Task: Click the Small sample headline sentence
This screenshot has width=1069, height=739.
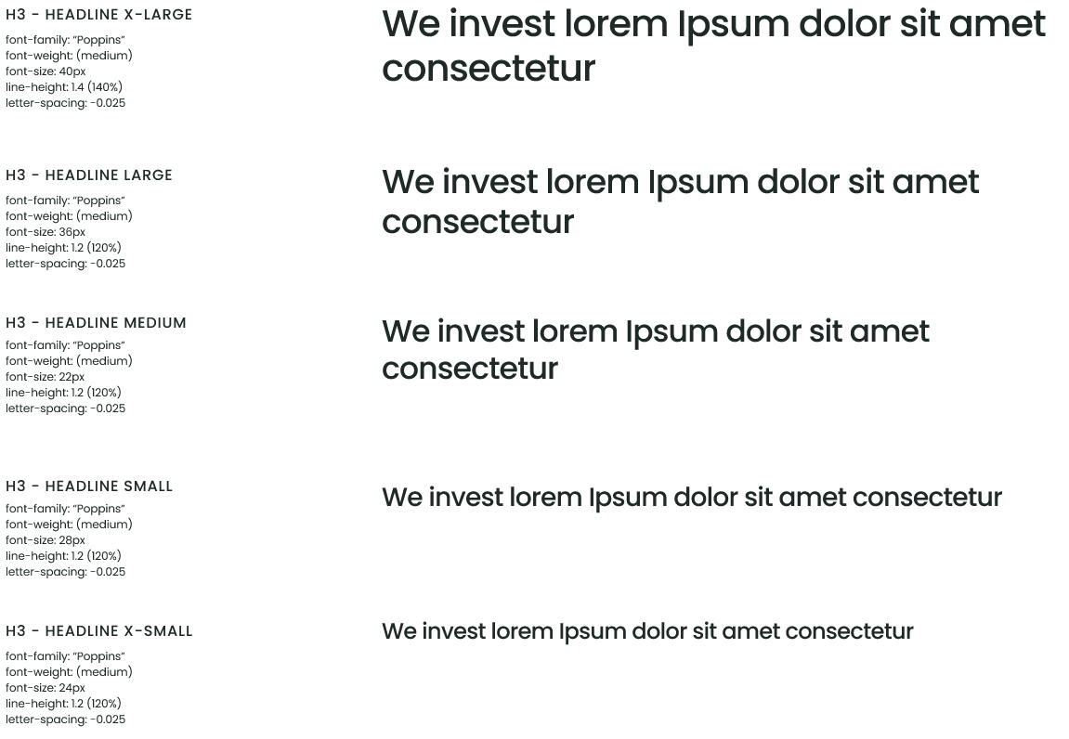Action: (x=692, y=497)
